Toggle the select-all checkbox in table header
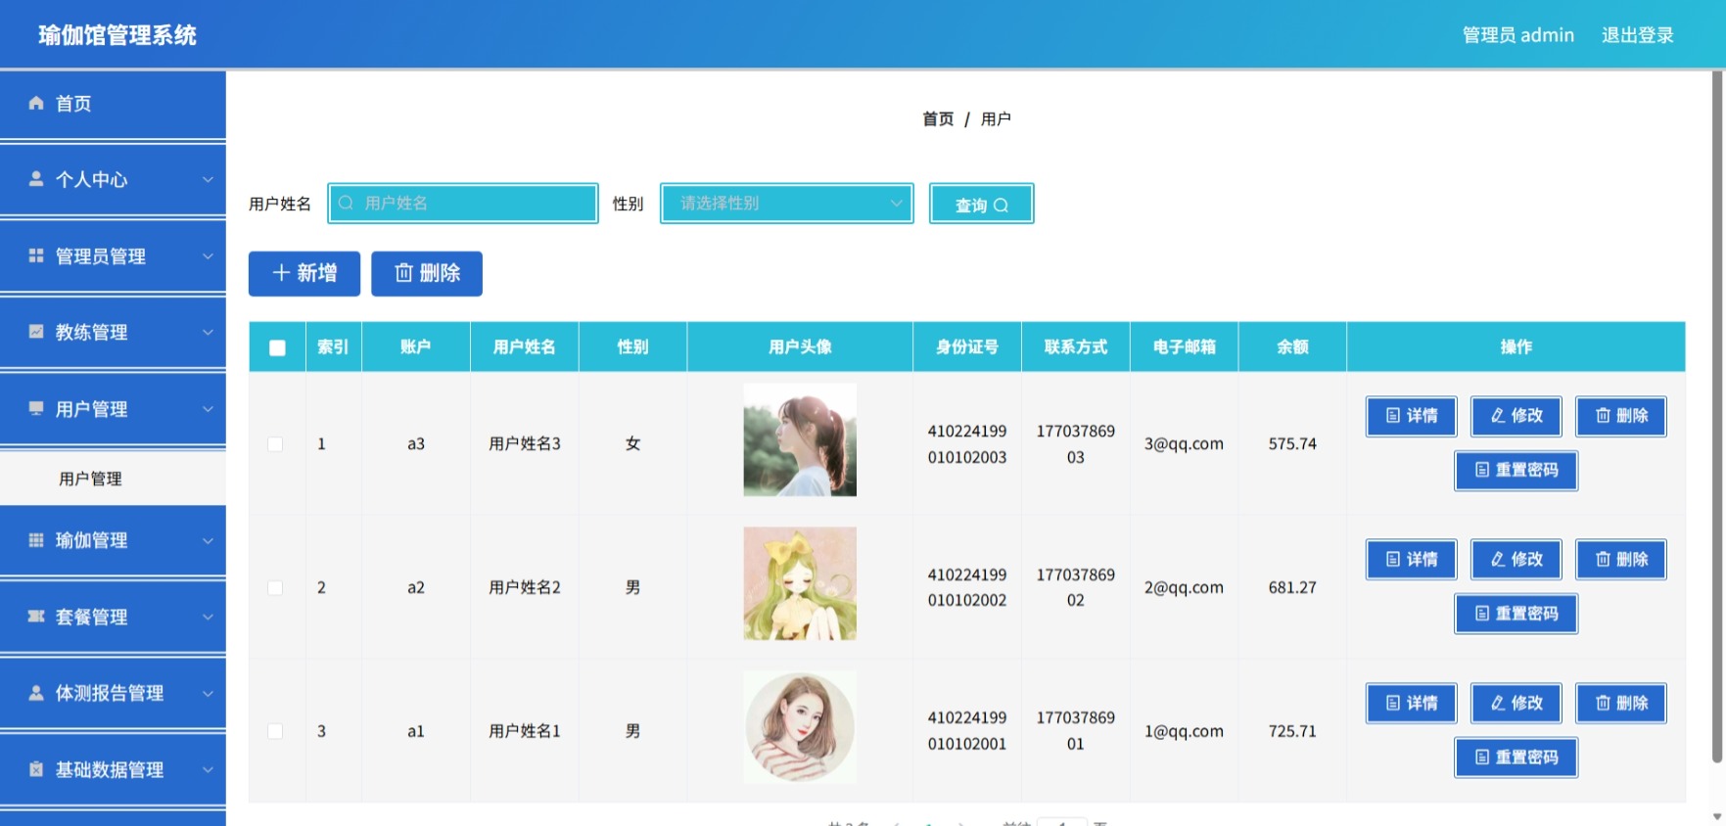 277,347
